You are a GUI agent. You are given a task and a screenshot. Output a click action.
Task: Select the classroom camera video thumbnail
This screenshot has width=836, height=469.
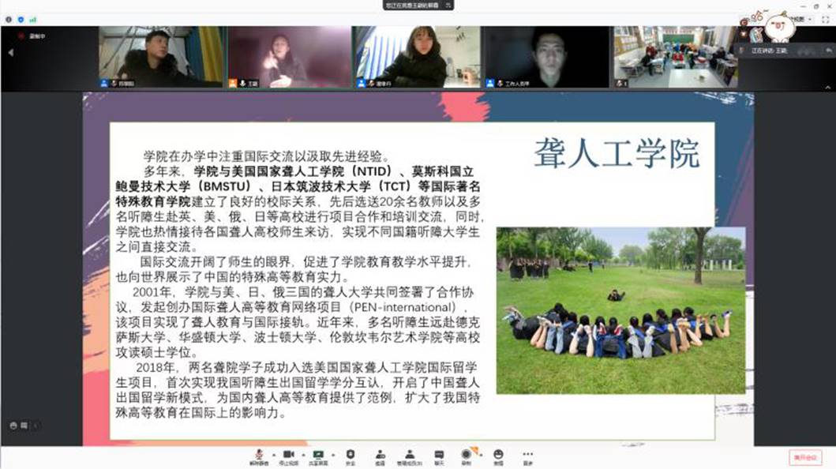tap(676, 57)
